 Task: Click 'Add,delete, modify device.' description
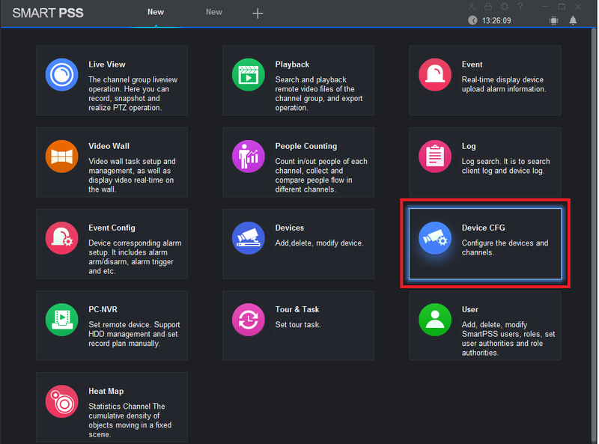click(320, 243)
